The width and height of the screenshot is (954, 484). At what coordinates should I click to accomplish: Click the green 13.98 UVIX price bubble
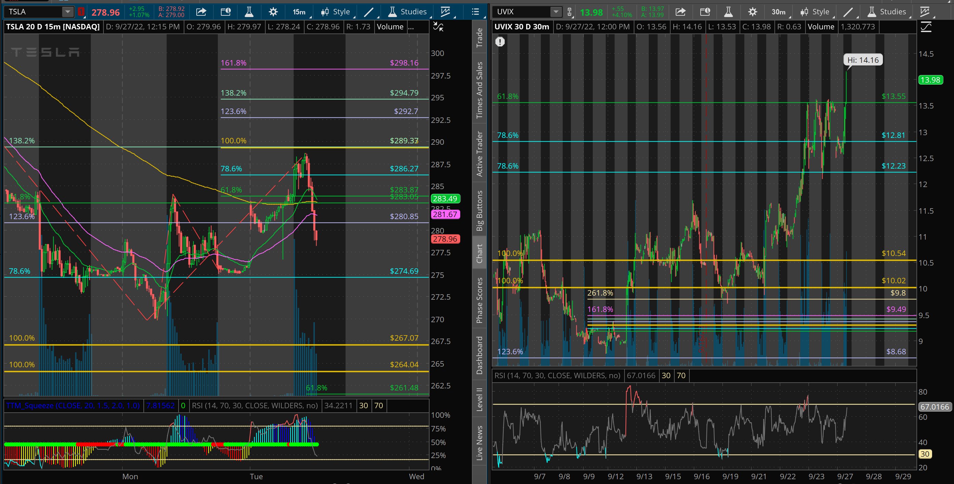click(x=931, y=80)
